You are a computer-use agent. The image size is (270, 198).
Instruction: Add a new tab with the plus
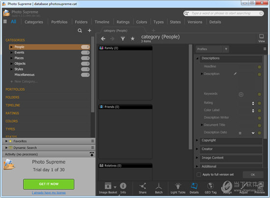(154, 30)
